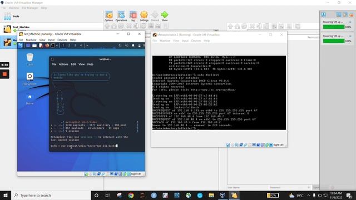Click inside the Metasploitable 2 console screen
This screenshot has height=200, width=356.
click(219, 93)
